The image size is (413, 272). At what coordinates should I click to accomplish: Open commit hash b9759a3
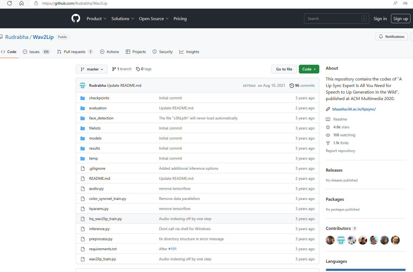tap(249, 86)
